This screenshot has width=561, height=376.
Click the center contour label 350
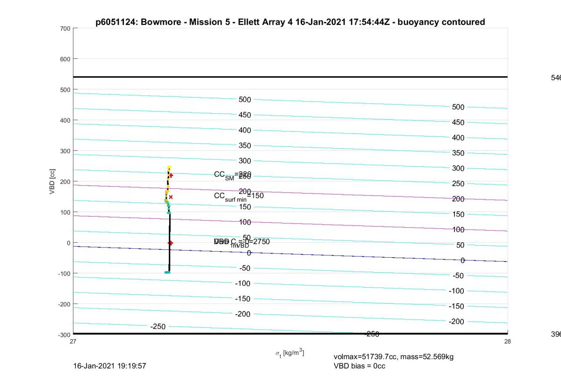pos(245,145)
